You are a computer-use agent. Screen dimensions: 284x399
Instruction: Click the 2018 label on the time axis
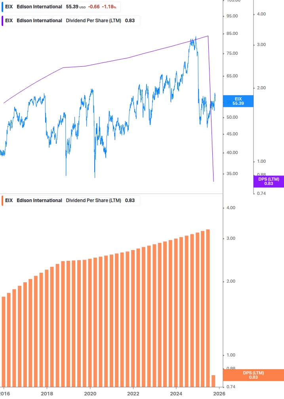click(x=47, y=394)
